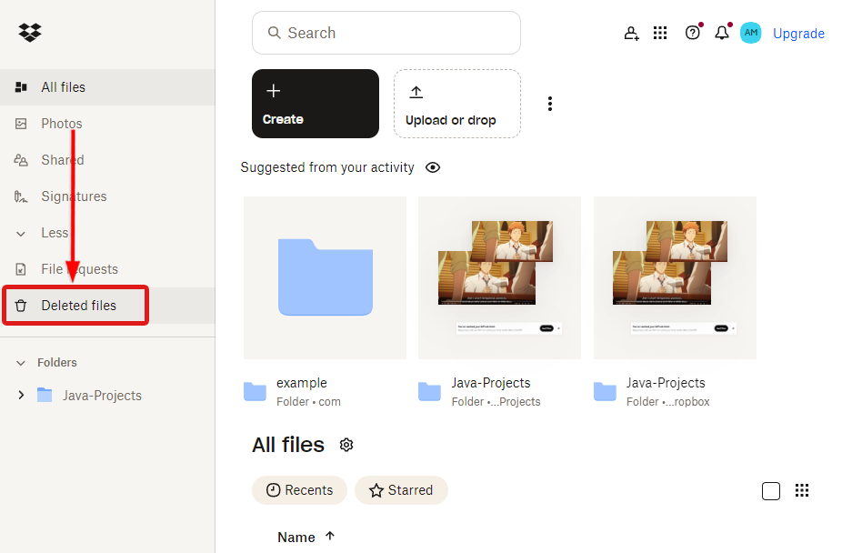Open All files in sidebar
The image size is (842, 553).
tap(107, 87)
